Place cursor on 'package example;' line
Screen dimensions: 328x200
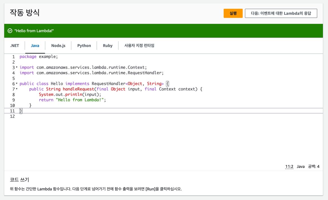coord(39,56)
